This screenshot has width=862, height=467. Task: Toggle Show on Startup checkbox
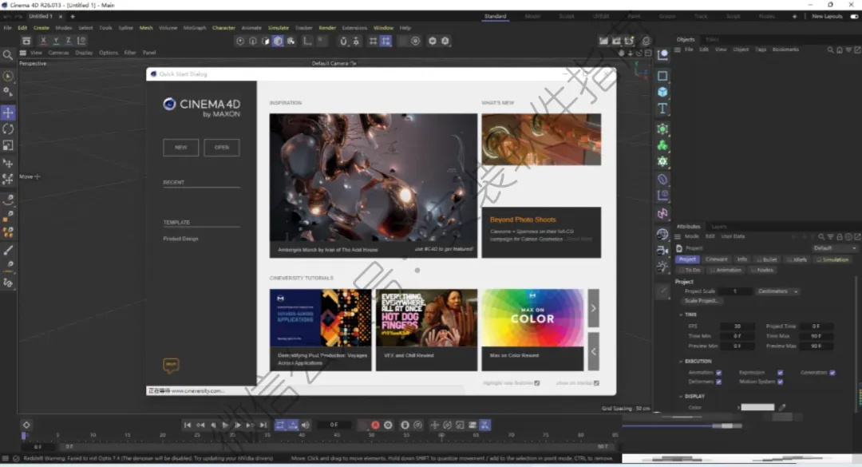pyautogui.click(x=596, y=383)
